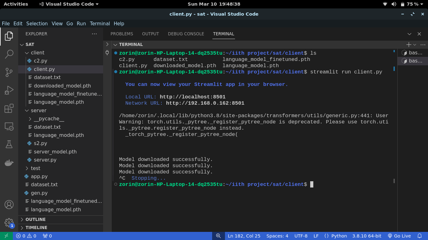Open terminal launch profile dropdown arrow
The width and height of the screenshot is (428, 240).
pyautogui.click(x=415, y=45)
